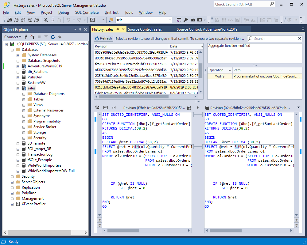The width and height of the screenshot is (307, 245).
Task: Select revision 858a9009a85e9de6e2cf26b383766c29ab4928d4
Action: point(146,52)
